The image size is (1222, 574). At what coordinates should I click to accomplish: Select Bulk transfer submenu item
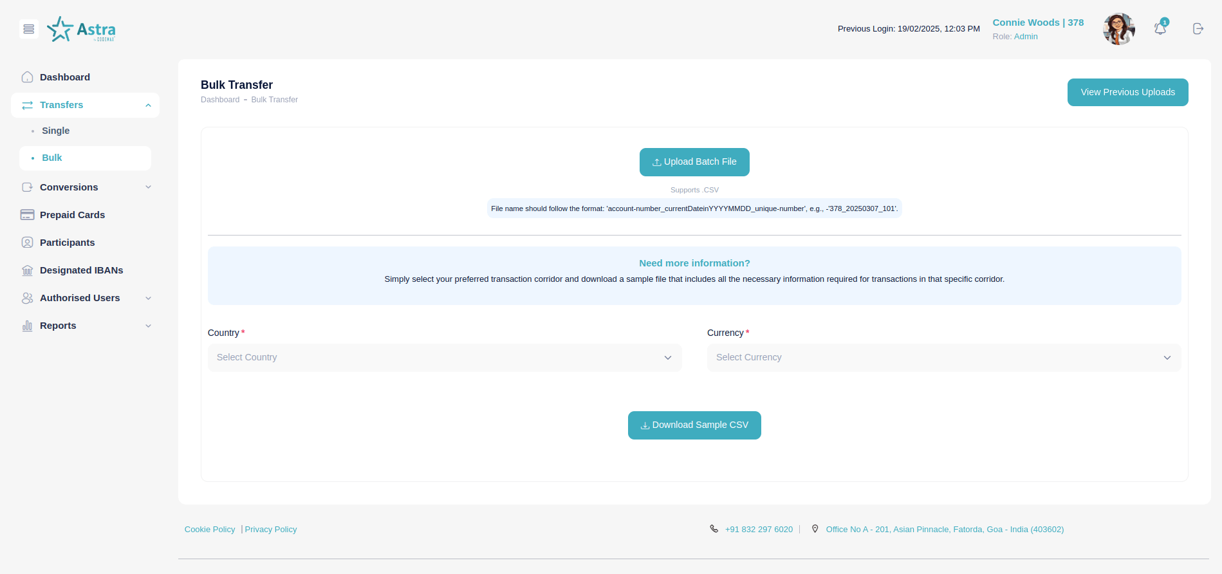(52, 158)
